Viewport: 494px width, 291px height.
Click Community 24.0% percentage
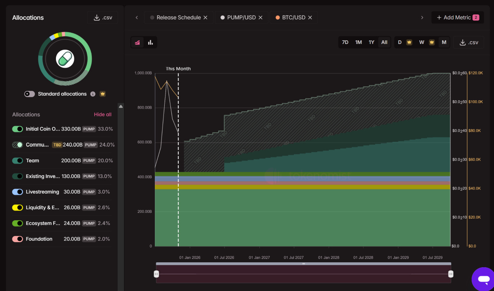[107, 145]
